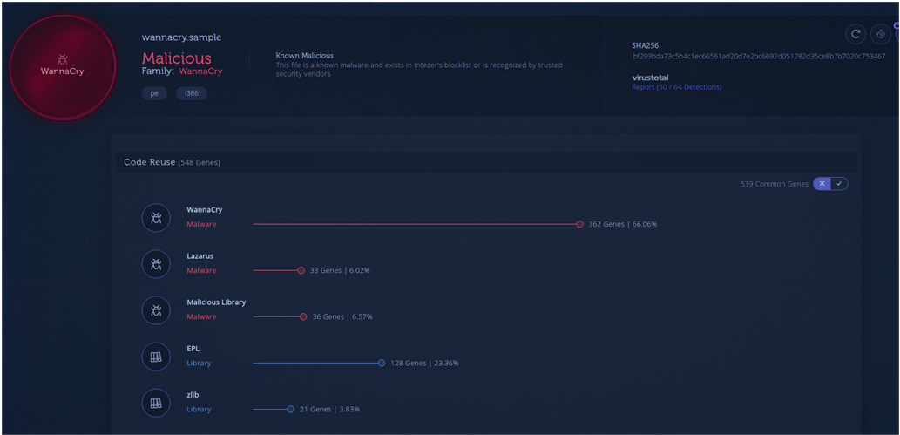The image size is (900, 435).
Task: Click the 'Malware' type label under Lazarus
Action: coord(201,270)
